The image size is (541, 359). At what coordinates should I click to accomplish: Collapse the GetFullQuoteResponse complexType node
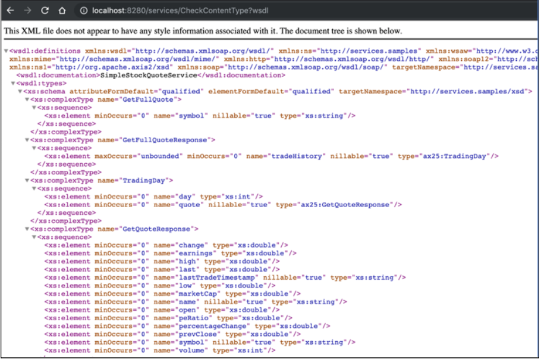[27, 141]
